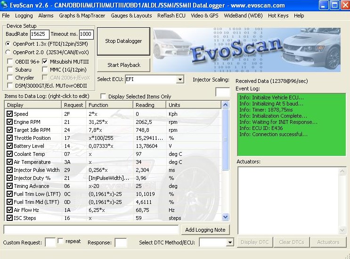Screen dimensions: 350x259
Task: Uncheck Fuel Trim Mid (LTFT) item
Action: [x=9, y=202]
